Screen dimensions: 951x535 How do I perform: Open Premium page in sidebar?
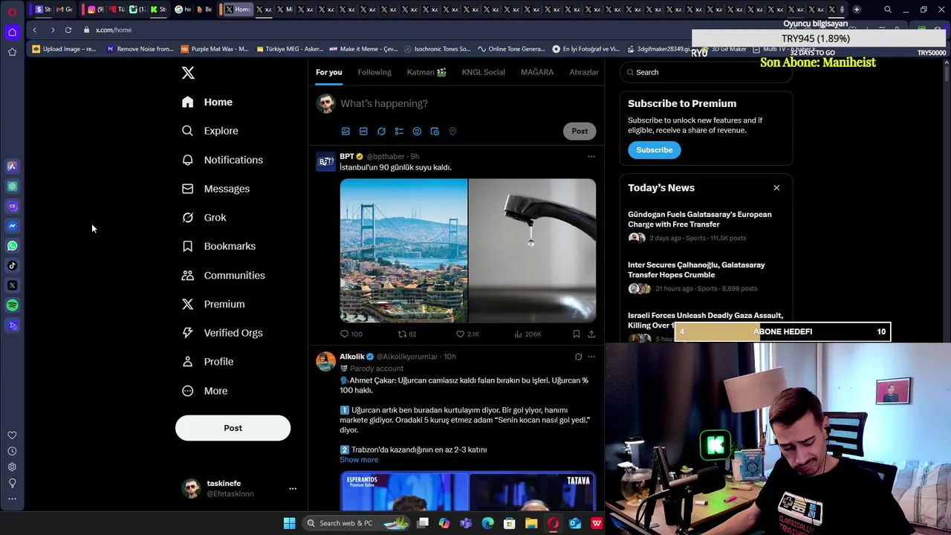[x=213, y=304]
